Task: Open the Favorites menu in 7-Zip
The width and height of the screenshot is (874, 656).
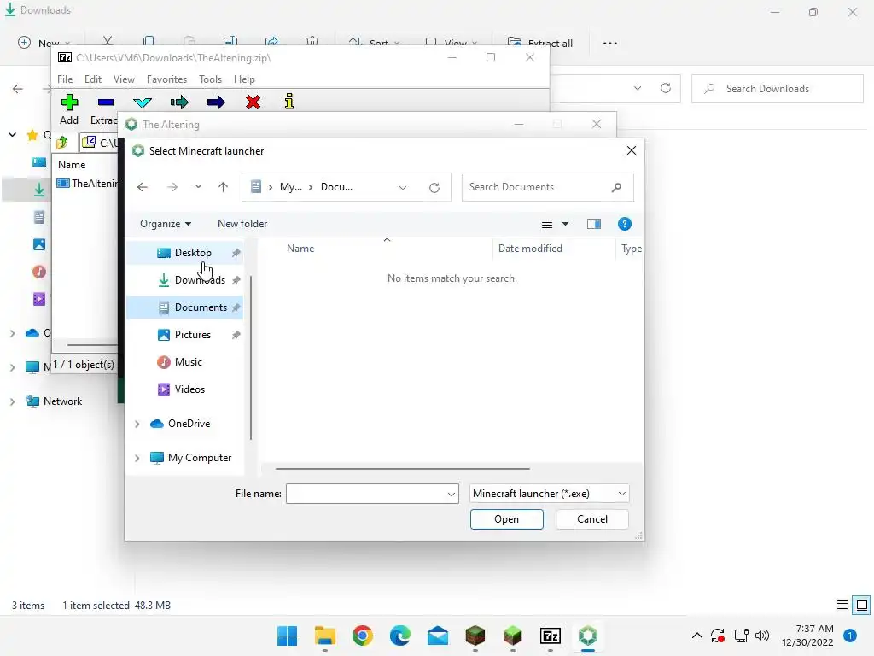Action: click(166, 79)
